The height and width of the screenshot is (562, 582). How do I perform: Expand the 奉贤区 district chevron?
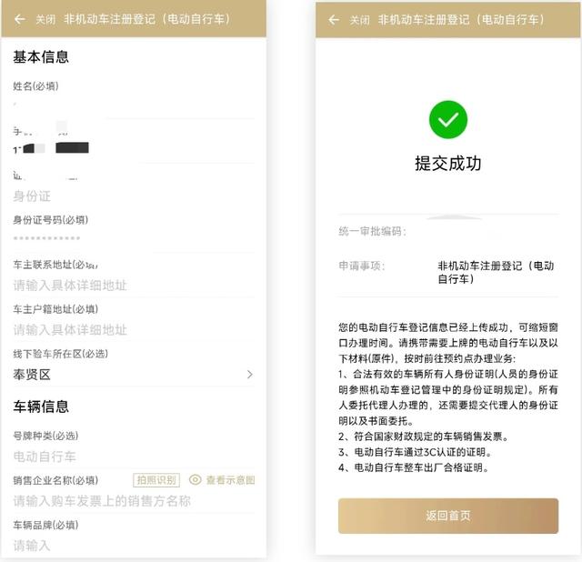pos(250,374)
